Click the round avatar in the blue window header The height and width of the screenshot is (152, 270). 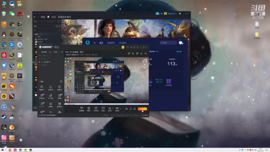(x=181, y=43)
